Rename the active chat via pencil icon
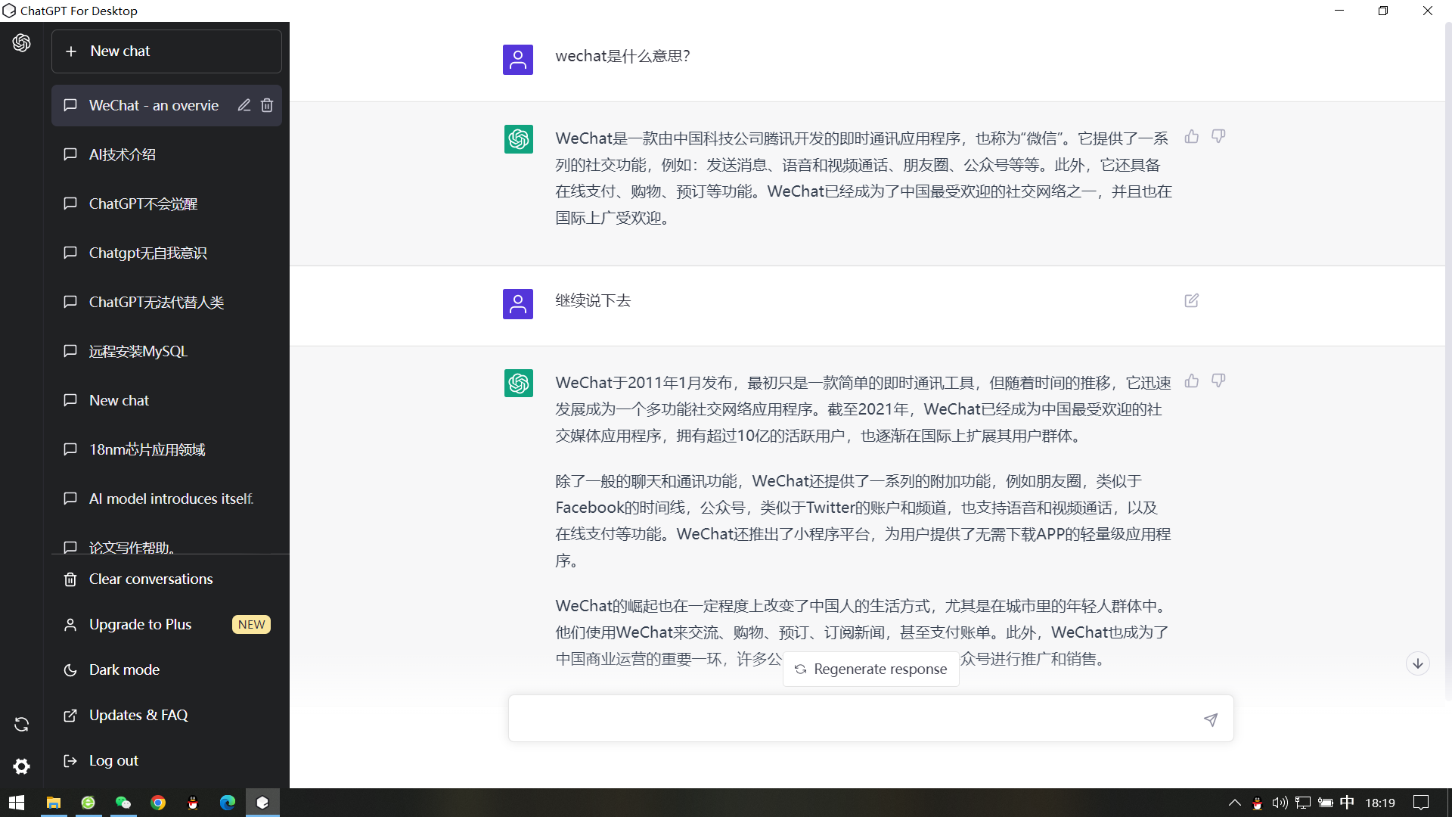 coord(244,105)
